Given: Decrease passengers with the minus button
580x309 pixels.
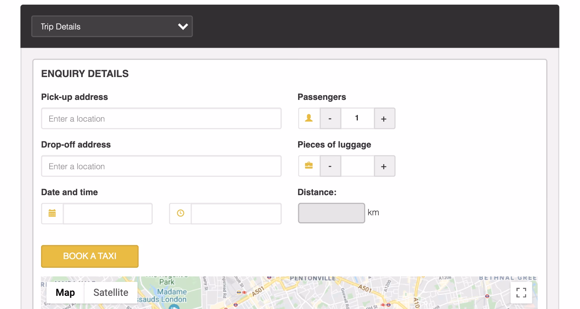Looking at the screenshot, I should 330,118.
